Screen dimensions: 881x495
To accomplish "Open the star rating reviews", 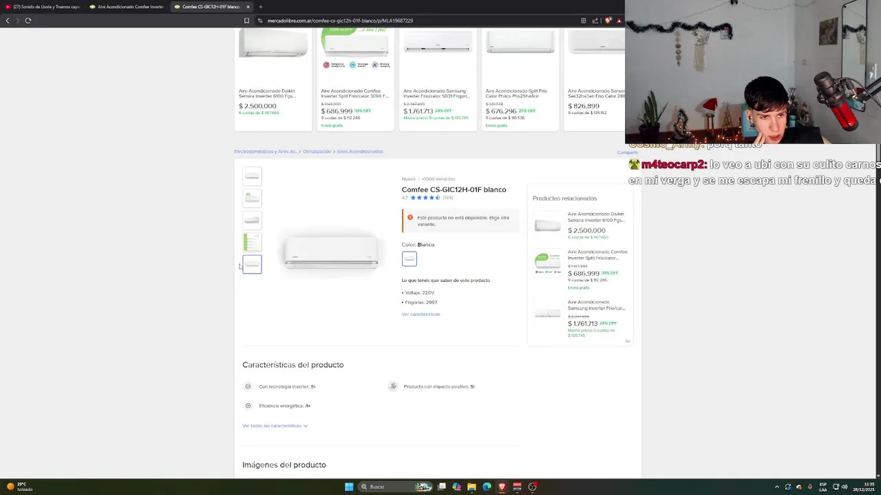I will [x=425, y=198].
